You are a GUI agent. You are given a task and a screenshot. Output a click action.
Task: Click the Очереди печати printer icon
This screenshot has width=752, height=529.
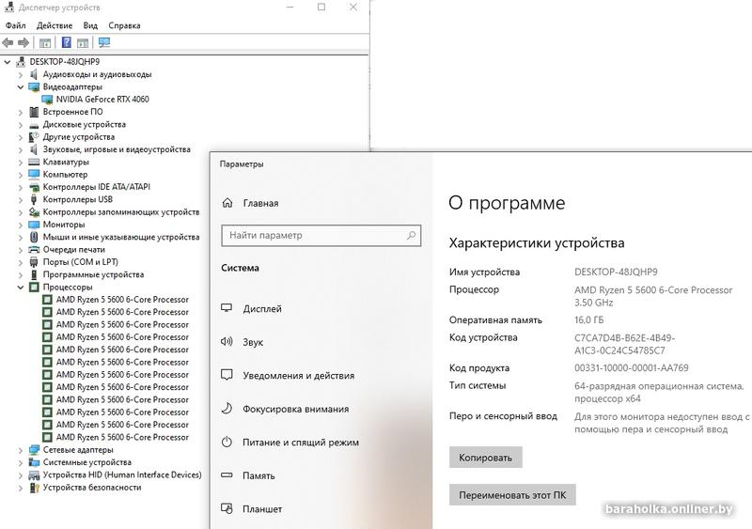(x=34, y=249)
